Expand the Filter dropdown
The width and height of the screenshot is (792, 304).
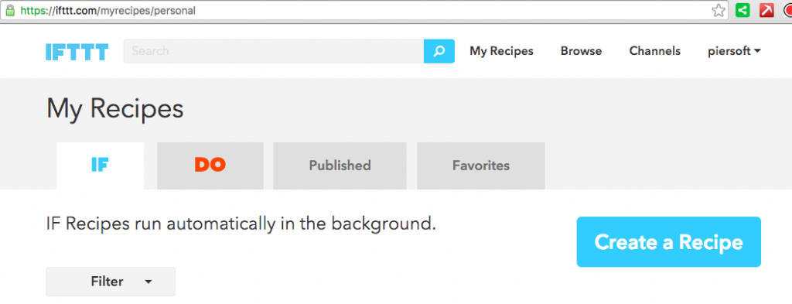pos(111,282)
